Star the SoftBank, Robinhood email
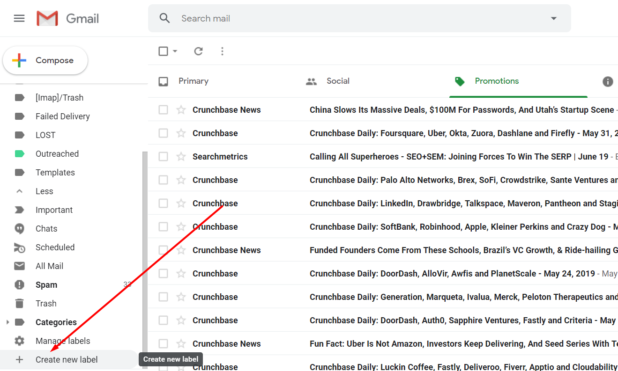Image resolution: width=618 pixels, height=371 pixels. [181, 226]
